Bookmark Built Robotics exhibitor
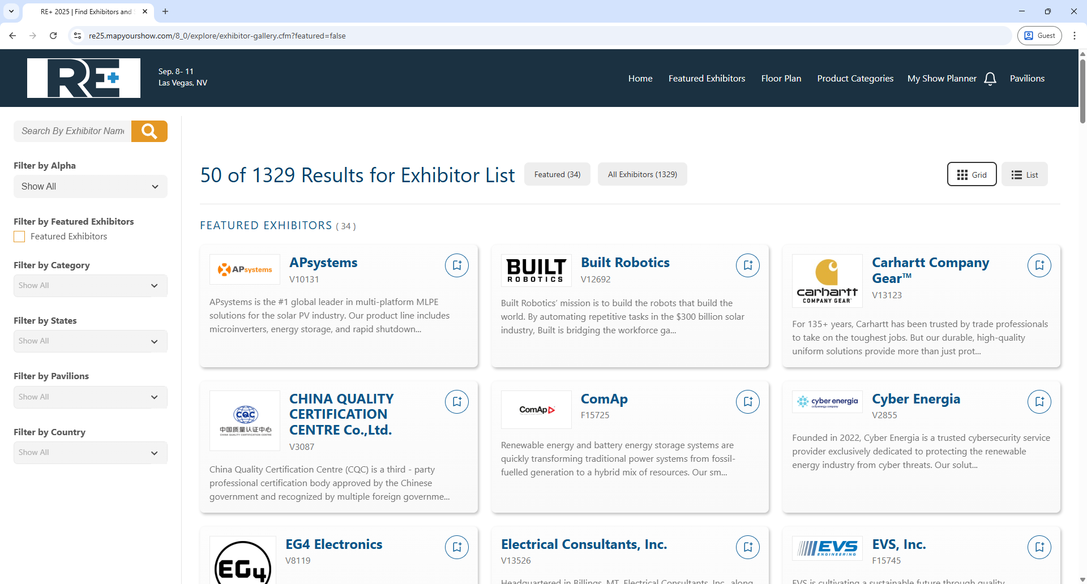 point(748,265)
